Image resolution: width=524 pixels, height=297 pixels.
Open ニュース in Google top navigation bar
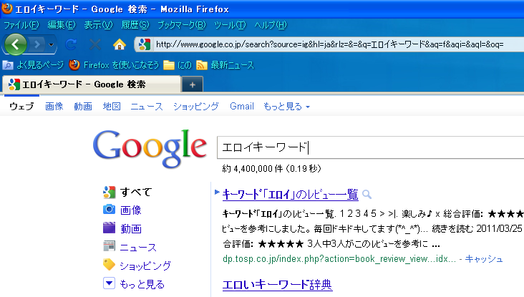pos(147,106)
